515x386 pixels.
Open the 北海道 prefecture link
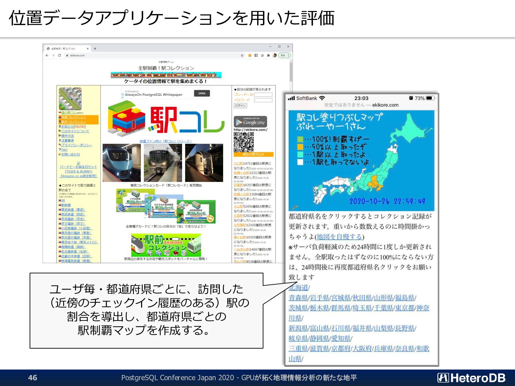tap(298, 288)
